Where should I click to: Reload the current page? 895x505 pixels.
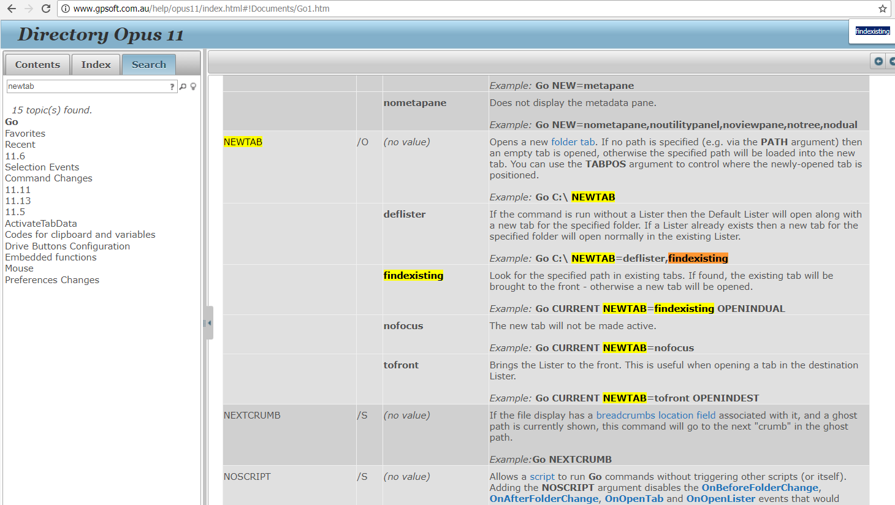click(x=45, y=9)
